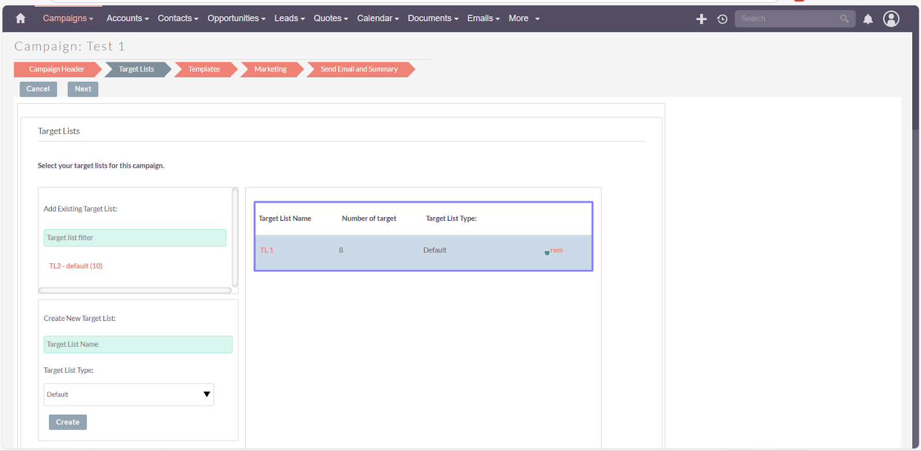
Task: Open the recently viewed history icon
Action: pyautogui.click(x=722, y=19)
